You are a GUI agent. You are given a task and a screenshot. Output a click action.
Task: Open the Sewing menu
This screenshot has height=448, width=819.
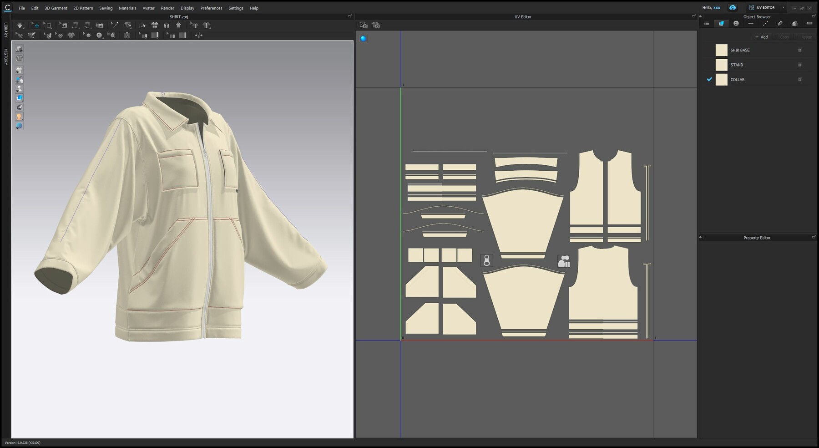coord(106,8)
